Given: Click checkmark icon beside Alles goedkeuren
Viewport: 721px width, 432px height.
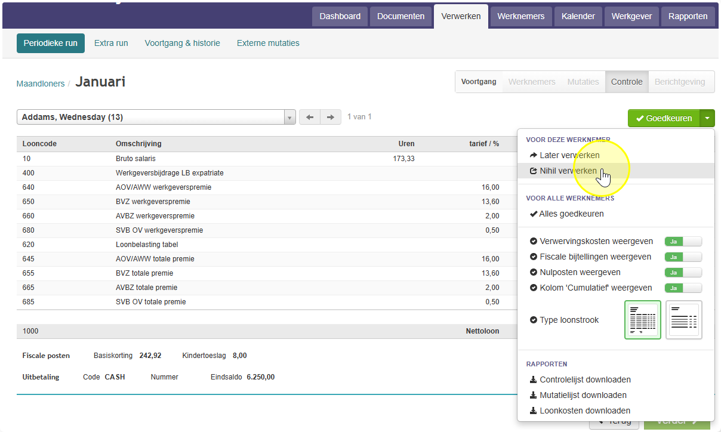Looking at the screenshot, I should pyautogui.click(x=534, y=214).
